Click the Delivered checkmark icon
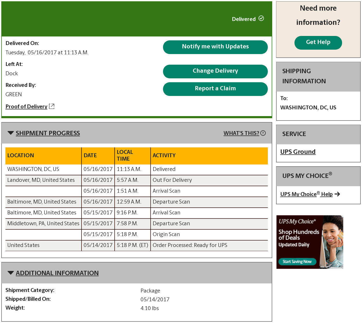 click(261, 18)
